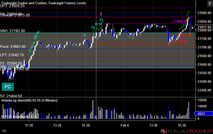Click the 15000 volume axis label
The width and height of the screenshot is (213, 134).
coord(202,100)
